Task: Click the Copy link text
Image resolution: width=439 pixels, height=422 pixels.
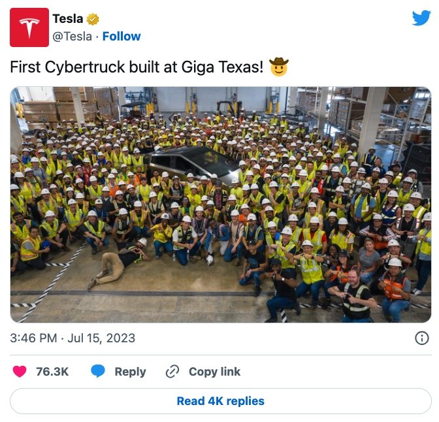Action: click(x=214, y=372)
